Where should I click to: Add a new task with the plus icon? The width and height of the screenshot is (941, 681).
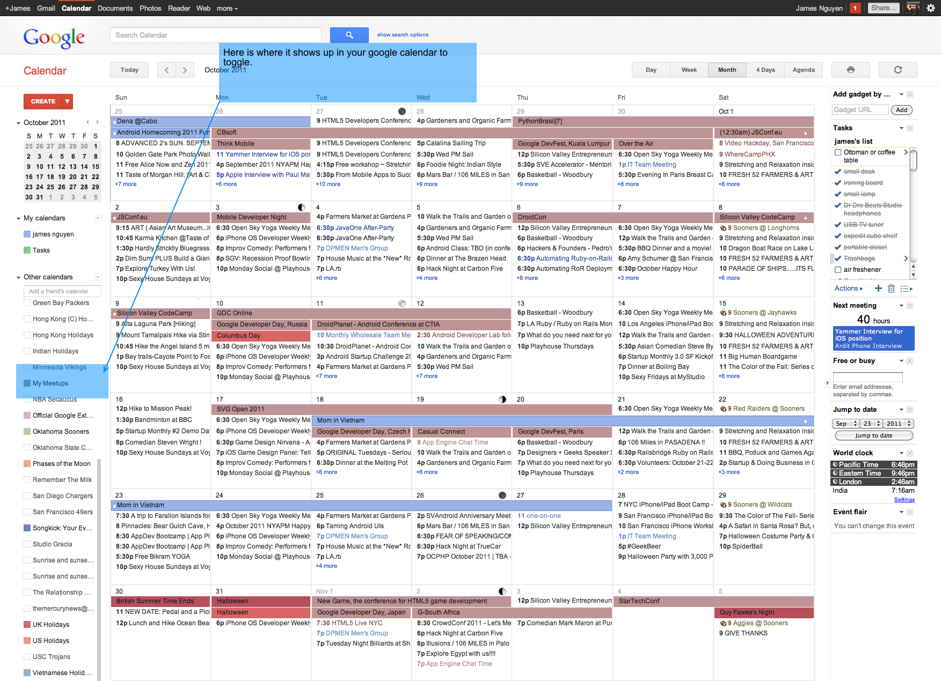pos(878,288)
